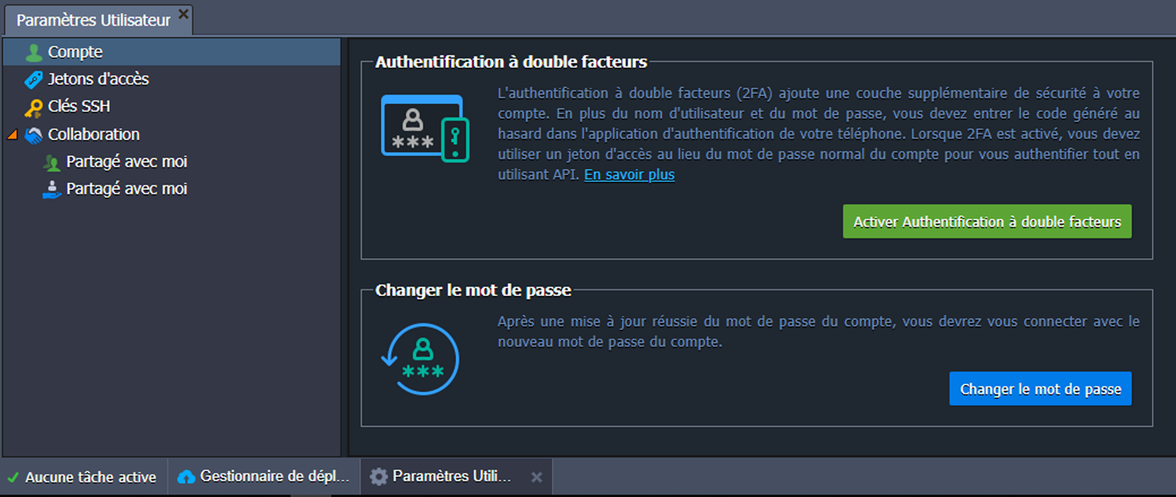This screenshot has height=497, width=1176.
Task: Collapse the Collaboration tree node arrow
Action: [12, 135]
